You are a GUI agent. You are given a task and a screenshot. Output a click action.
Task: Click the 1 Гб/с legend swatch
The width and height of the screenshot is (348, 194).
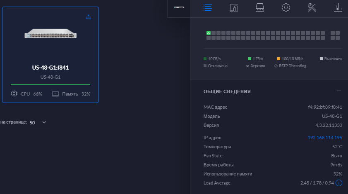pos(250,59)
